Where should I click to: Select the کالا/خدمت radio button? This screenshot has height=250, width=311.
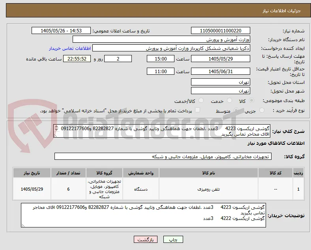[x=201, y=100]
